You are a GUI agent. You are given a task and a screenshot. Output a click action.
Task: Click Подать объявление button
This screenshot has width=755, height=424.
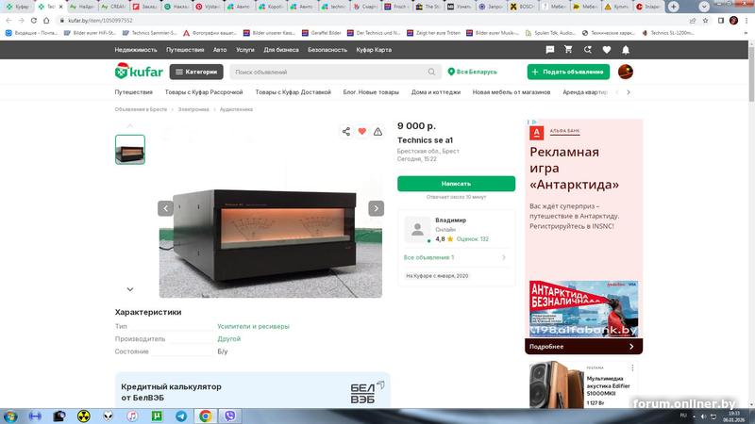(x=568, y=72)
